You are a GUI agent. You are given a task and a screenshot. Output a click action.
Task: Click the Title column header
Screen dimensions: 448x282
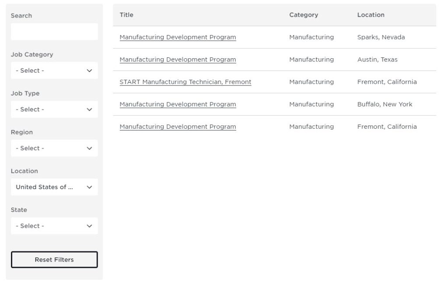[126, 15]
